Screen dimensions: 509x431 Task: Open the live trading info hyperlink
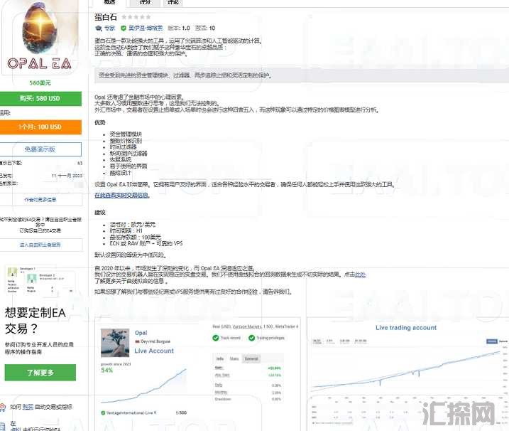(121, 196)
